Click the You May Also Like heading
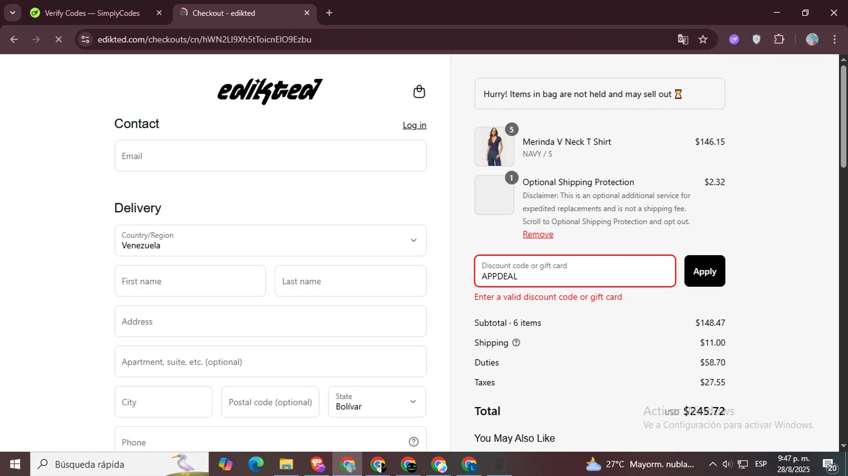848x476 pixels. pos(514,438)
